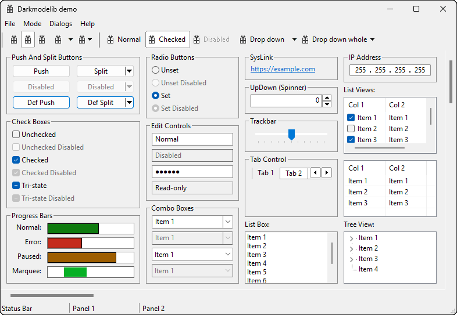Click the horizontal scrollbar above status bar
This screenshot has height=315, width=457.
[x=52, y=295]
